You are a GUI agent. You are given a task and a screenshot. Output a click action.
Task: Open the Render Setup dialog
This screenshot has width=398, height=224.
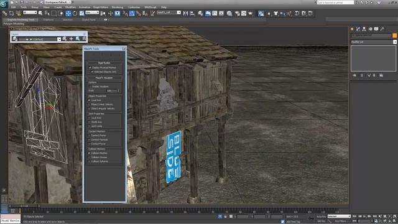click(x=237, y=13)
